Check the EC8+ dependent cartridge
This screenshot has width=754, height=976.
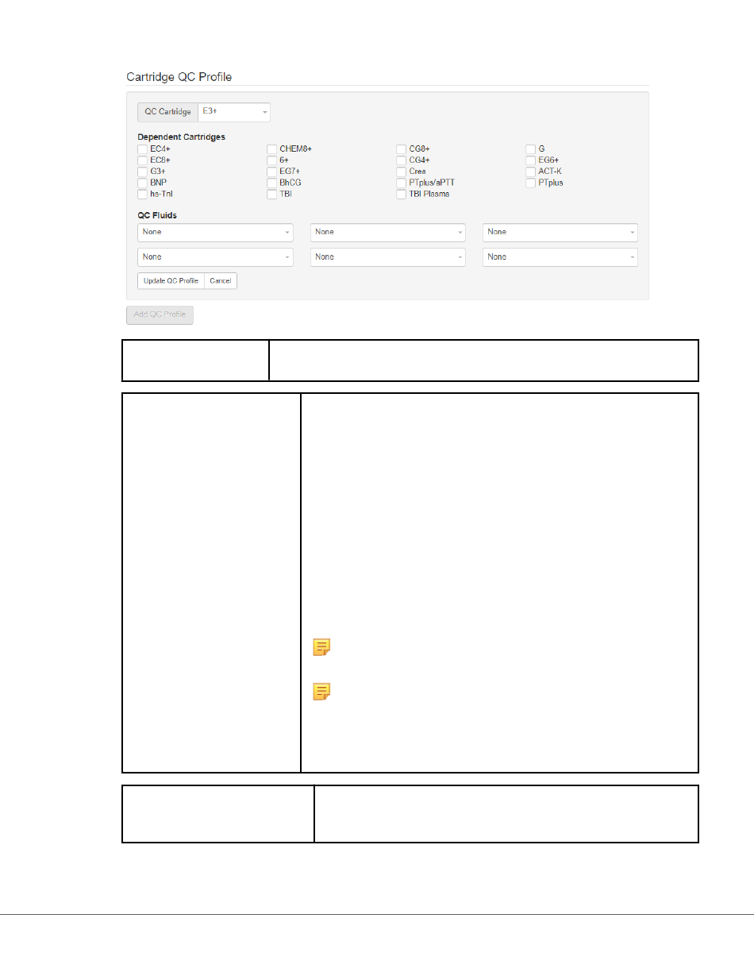(143, 160)
